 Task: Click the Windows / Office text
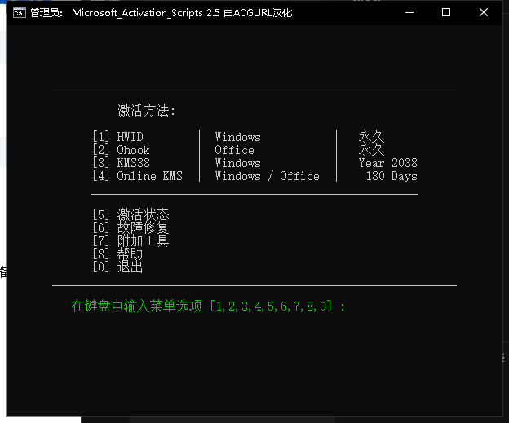point(267,176)
